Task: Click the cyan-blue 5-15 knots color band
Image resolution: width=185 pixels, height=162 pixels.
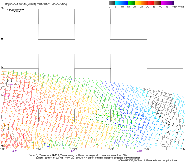Action: click(122, 3)
